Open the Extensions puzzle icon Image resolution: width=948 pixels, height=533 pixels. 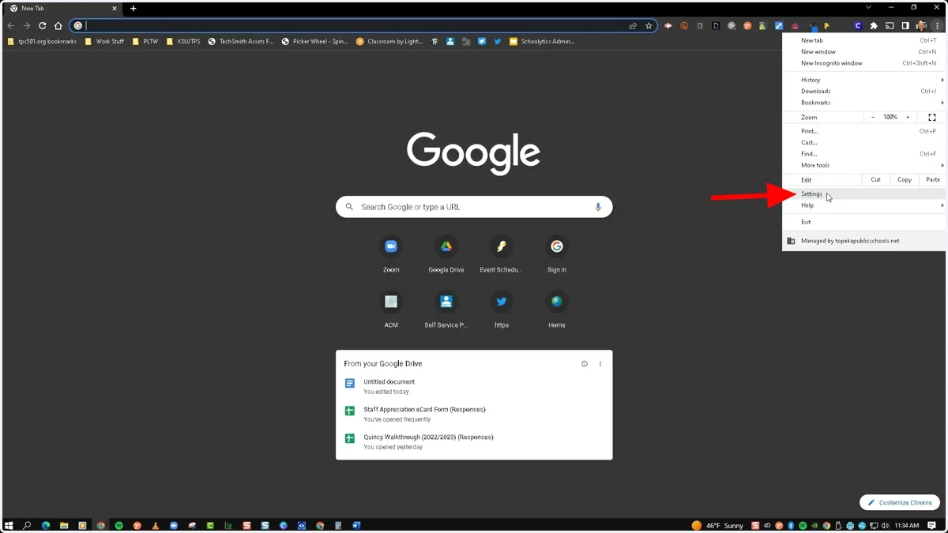coord(874,26)
